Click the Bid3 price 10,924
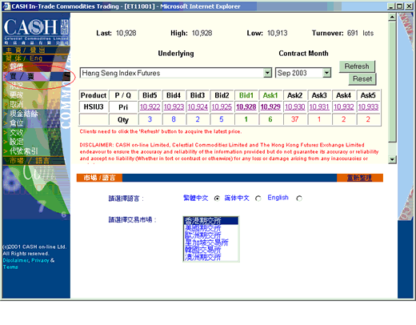The height and width of the screenshot is (325, 416). [x=198, y=107]
